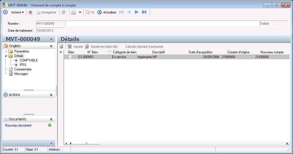Sort by Date d'acquisition column header
The width and height of the screenshot is (293, 154).
tap(200, 52)
